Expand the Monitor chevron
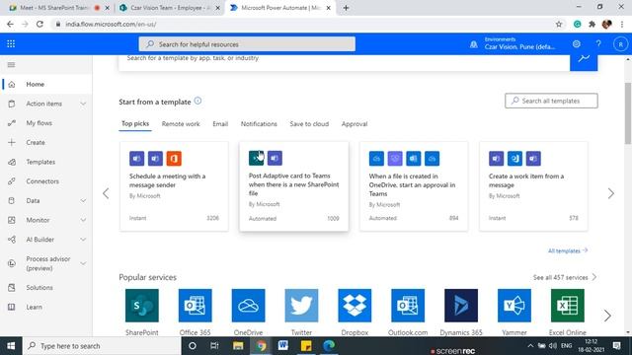 83,220
